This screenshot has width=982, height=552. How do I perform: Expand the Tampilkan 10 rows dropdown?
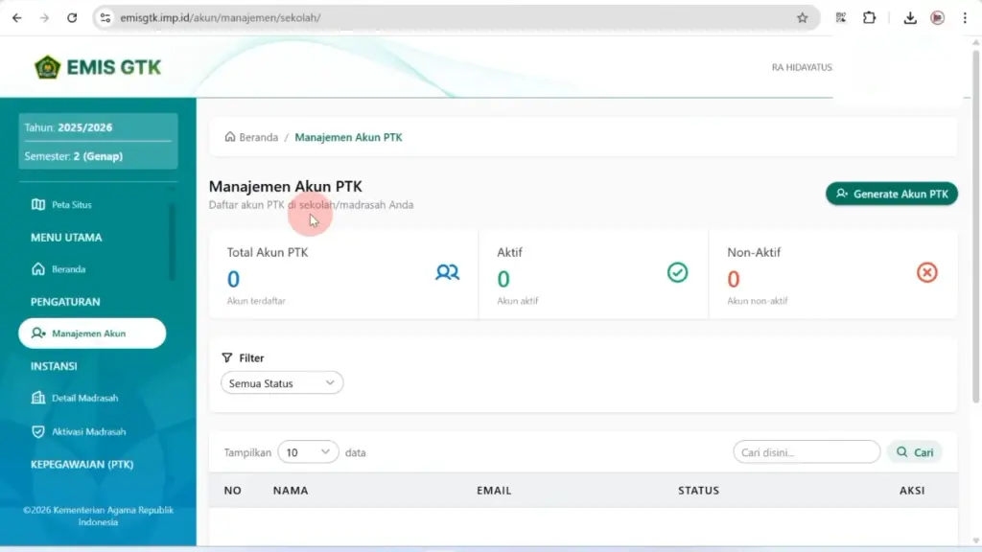[x=308, y=452]
